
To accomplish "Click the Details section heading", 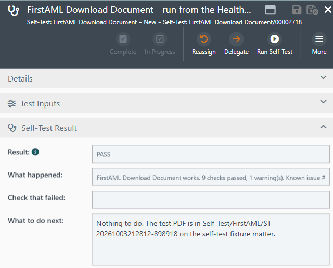I will click(x=20, y=79).
